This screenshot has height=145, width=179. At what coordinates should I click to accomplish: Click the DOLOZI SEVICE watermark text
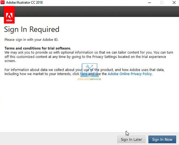tap(89, 79)
